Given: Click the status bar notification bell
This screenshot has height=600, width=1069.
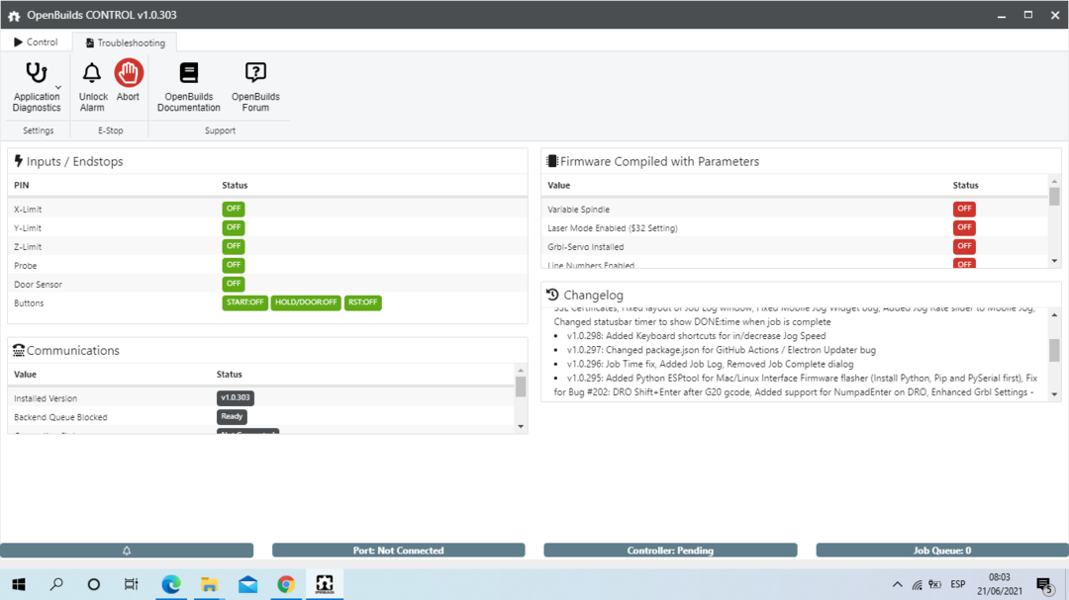Looking at the screenshot, I should [127, 551].
